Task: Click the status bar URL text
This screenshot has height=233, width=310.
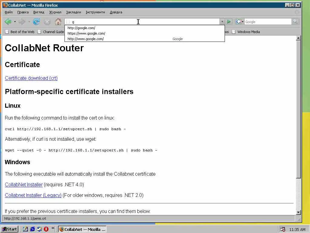Action: point(25,218)
